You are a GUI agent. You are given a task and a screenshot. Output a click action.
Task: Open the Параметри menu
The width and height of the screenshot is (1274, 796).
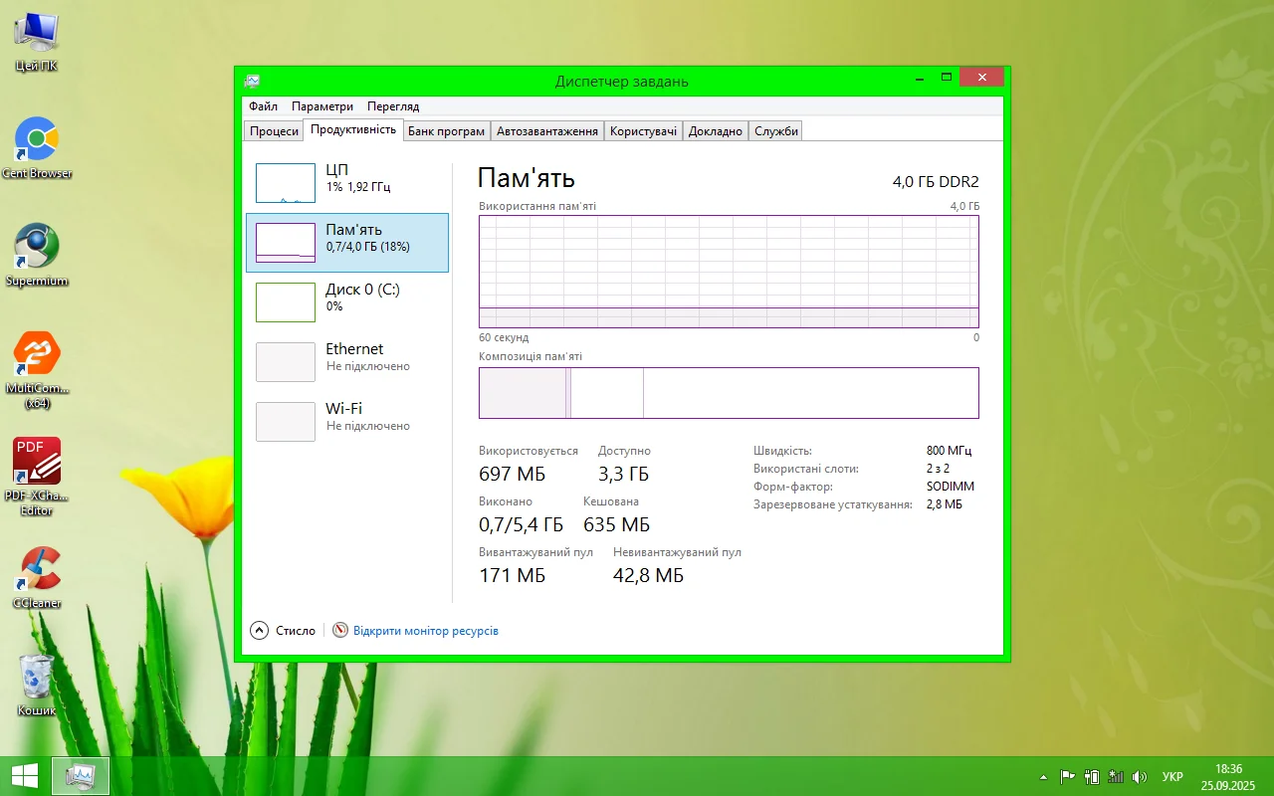tap(322, 106)
